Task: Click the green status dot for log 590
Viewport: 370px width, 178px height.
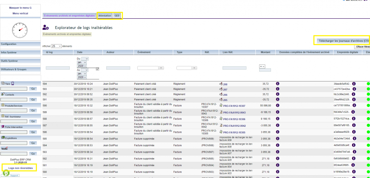Action: click(x=368, y=105)
